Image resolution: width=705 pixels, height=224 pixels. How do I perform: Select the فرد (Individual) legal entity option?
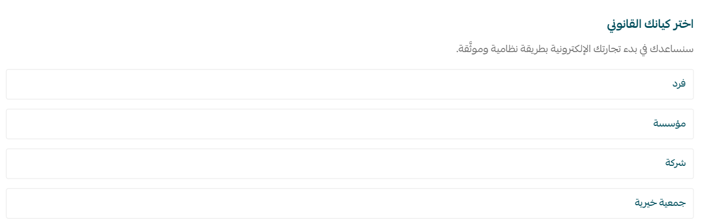tap(350, 84)
